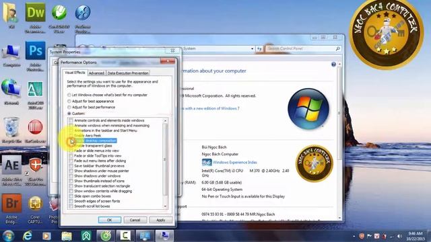Screen dimensions: 431x242
Task: Check Save taskbar thumbnail previews
Action: (x=71, y=166)
